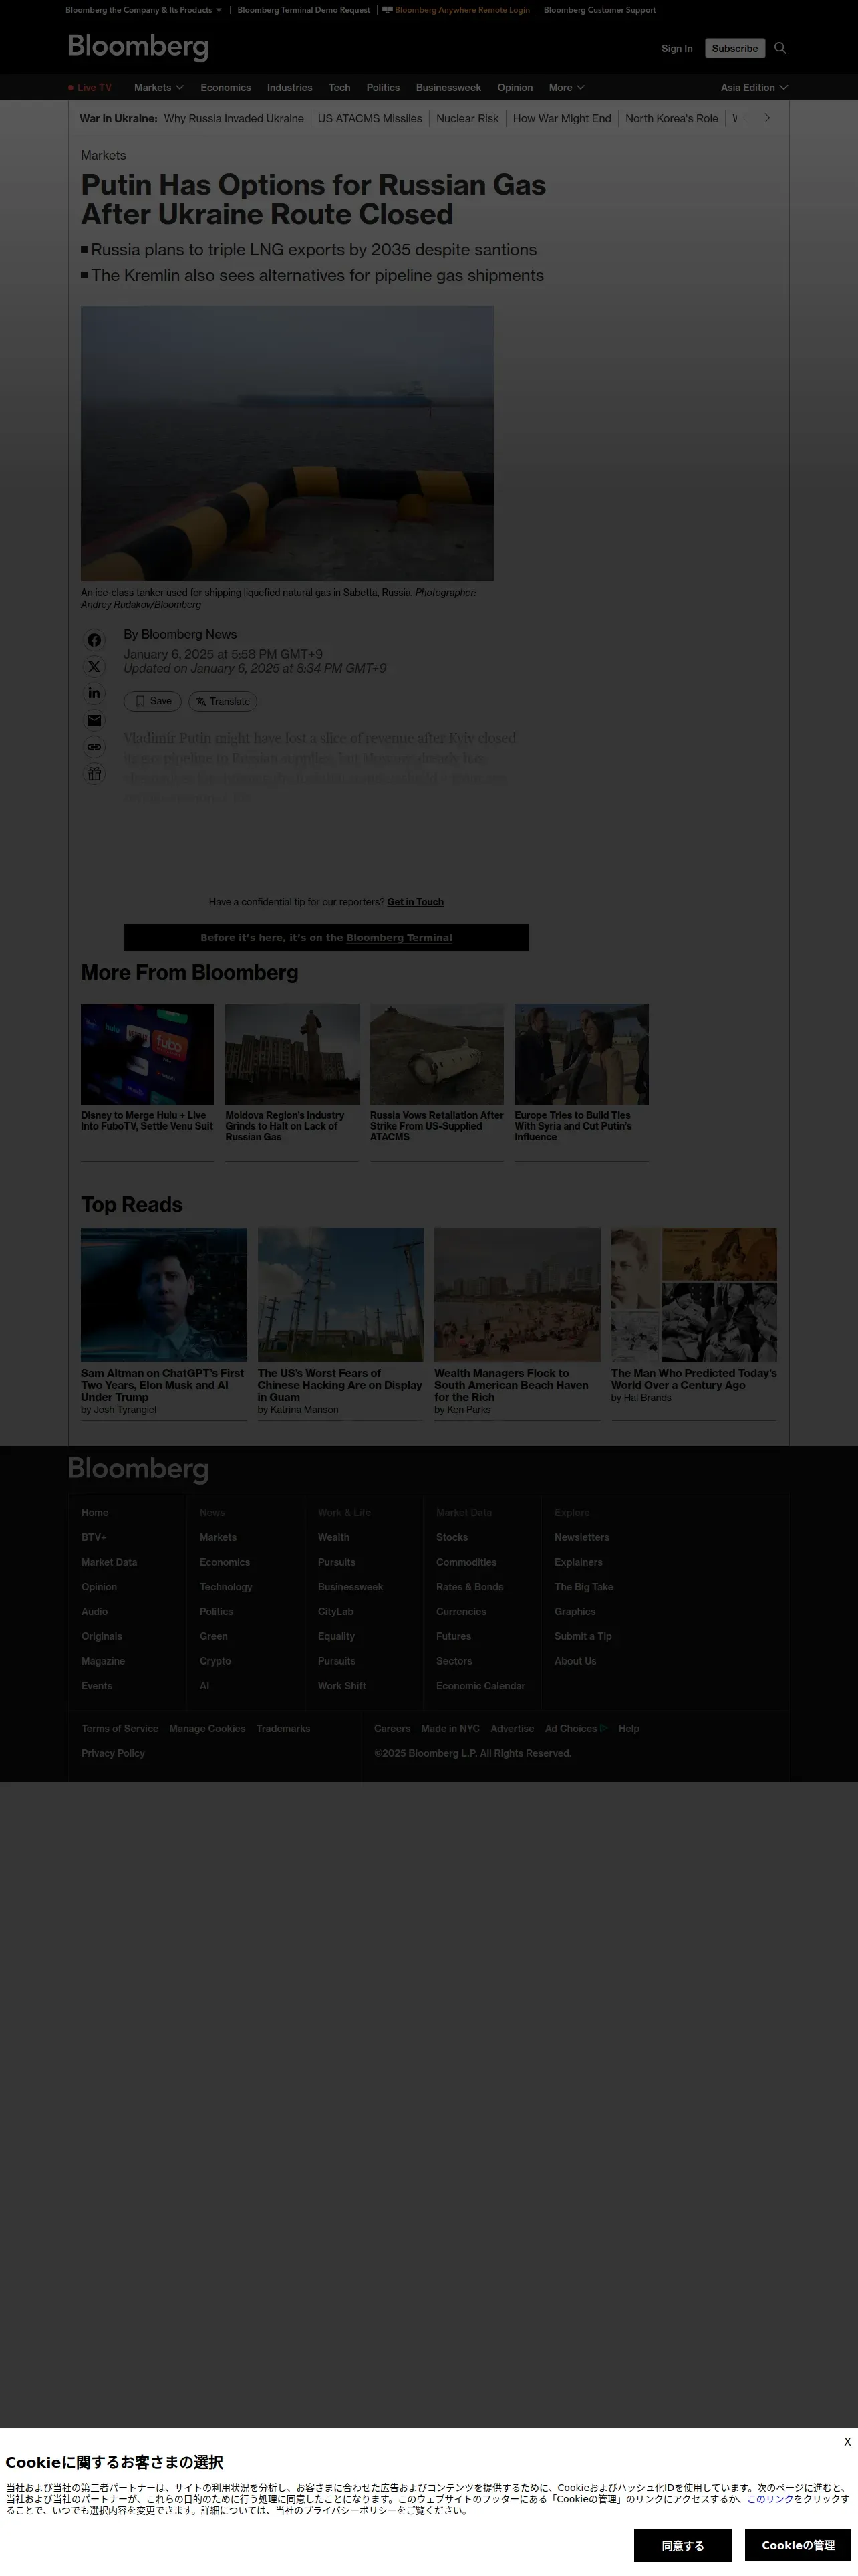Image resolution: width=858 pixels, height=2576 pixels.
Task: Open the Asia Edition selector
Action: point(754,87)
